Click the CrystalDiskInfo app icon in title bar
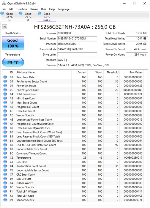 coord(4,3)
